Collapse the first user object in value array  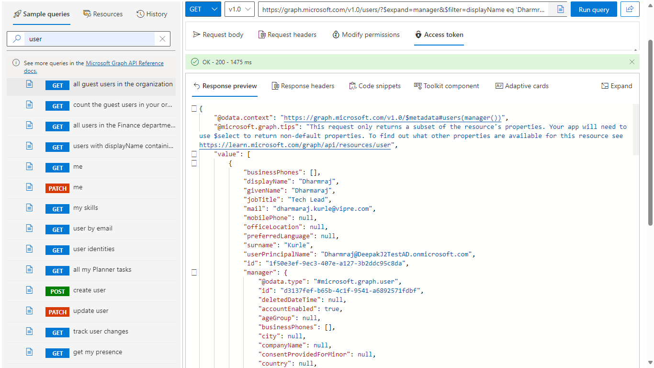point(194,163)
